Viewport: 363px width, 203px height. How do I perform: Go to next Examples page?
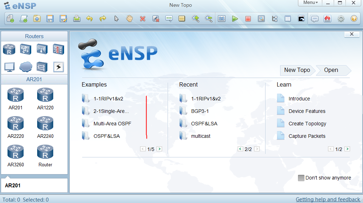(x=159, y=149)
